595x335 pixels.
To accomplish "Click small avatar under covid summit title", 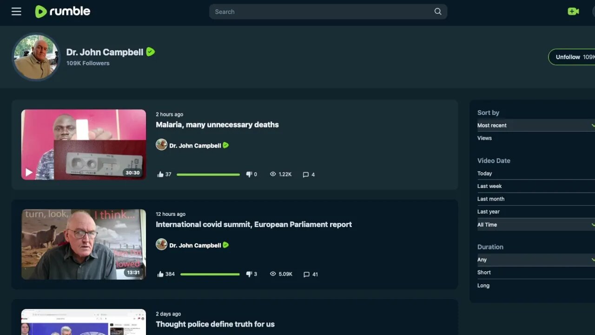I will (x=161, y=244).
